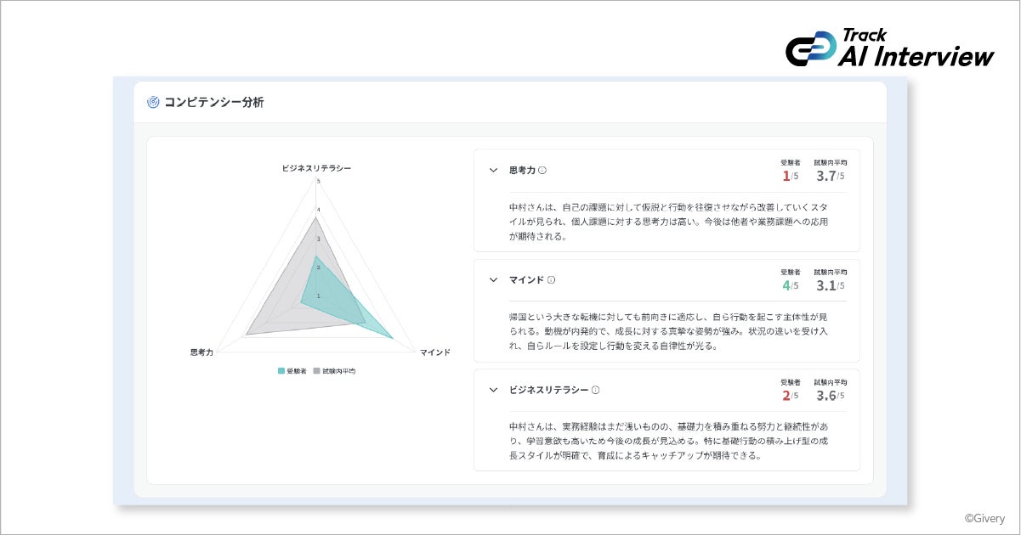Click the gray 試験内平均 legend swatch
This screenshot has height=535, width=1021.
[x=317, y=371]
